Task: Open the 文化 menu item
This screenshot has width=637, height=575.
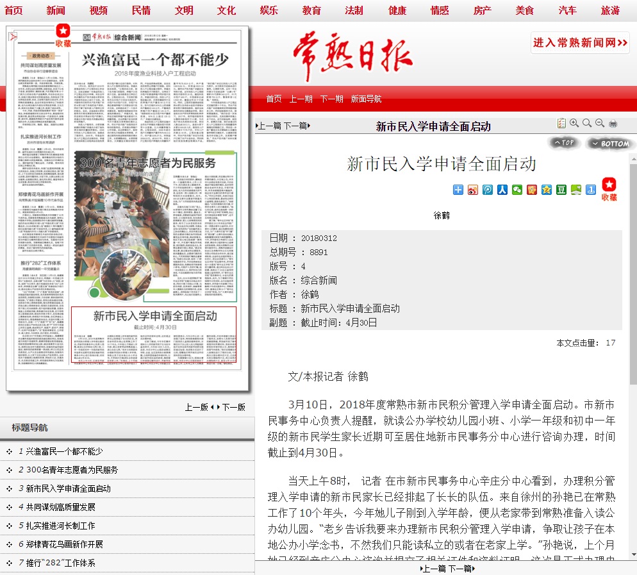Action: 226,10
